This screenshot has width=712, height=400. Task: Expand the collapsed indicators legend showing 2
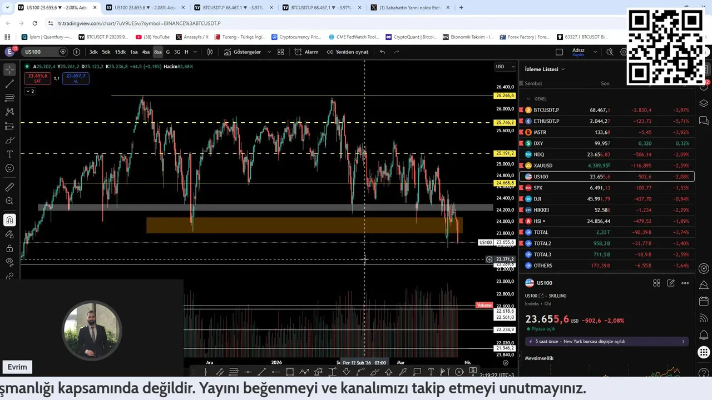tap(30, 91)
